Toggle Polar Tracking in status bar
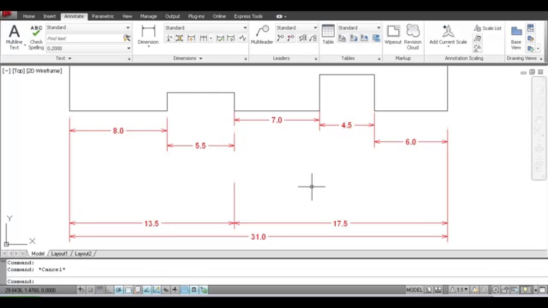Screen dimensions: 548x308 tap(119, 290)
